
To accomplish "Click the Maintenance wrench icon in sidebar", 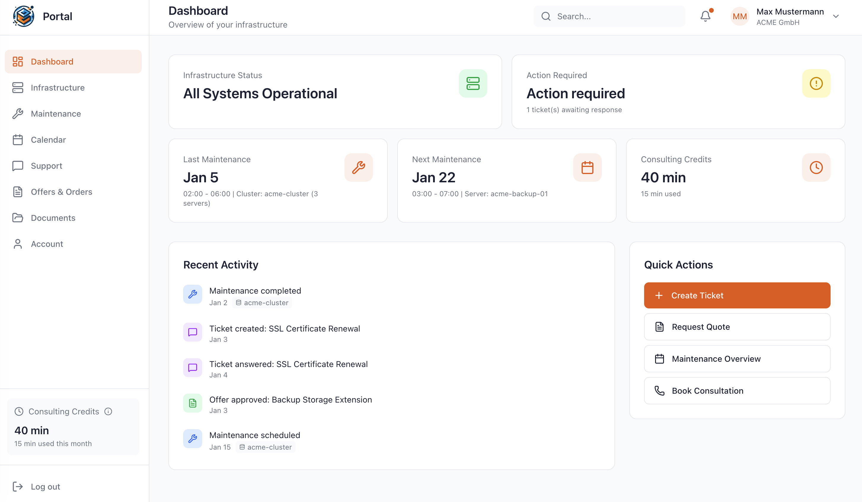I will point(18,114).
